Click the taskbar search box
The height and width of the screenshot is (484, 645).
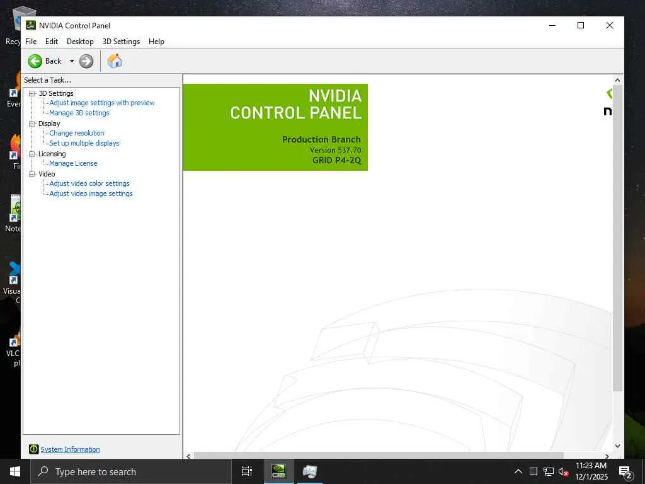point(131,471)
